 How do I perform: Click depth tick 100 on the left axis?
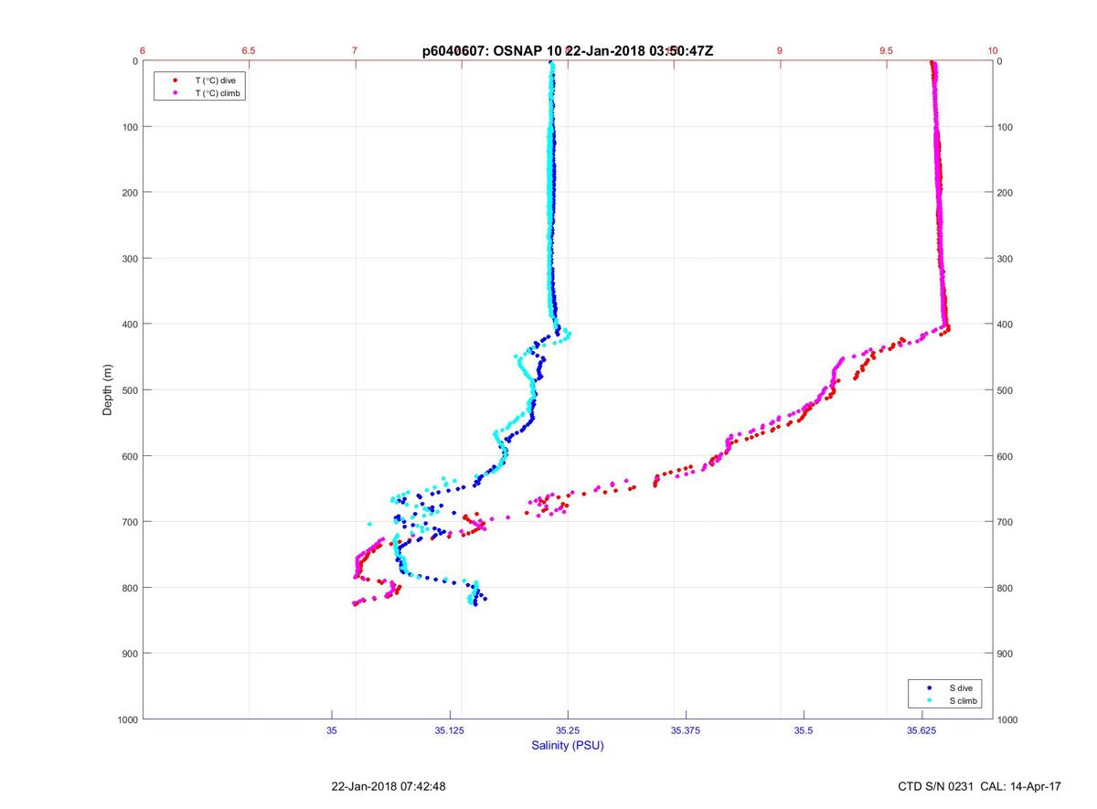point(129,127)
